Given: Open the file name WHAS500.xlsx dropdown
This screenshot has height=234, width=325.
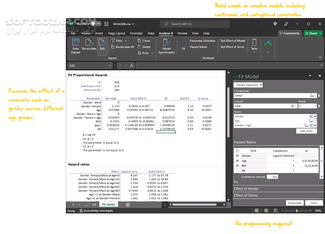Looking at the screenshot, I should click(133, 24).
